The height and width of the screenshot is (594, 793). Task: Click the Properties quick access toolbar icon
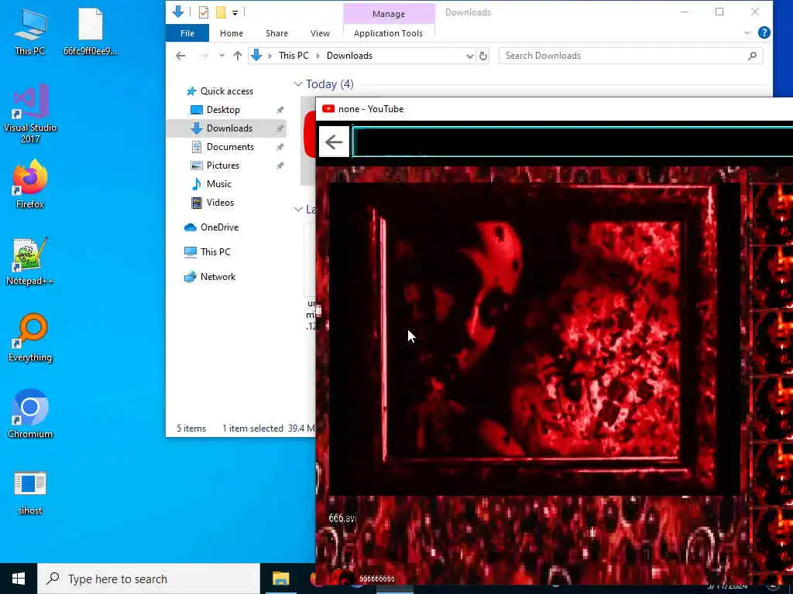204,12
